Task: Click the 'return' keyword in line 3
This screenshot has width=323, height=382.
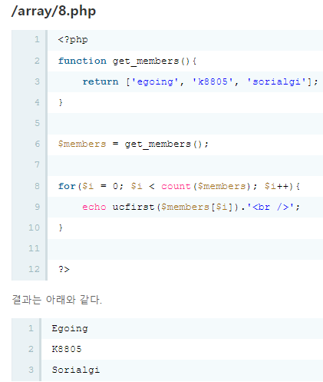Action: (x=101, y=81)
